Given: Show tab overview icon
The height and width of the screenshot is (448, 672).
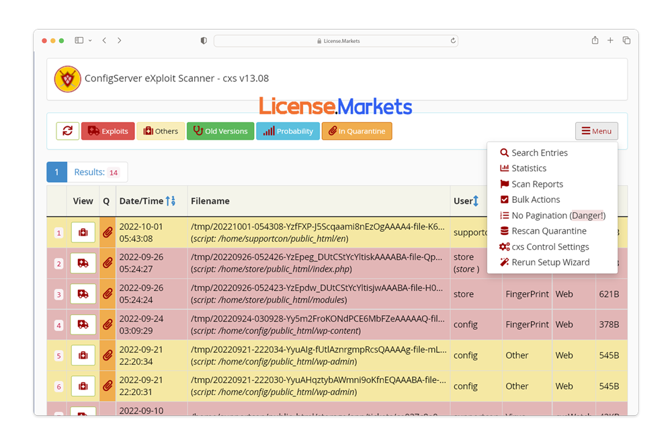Looking at the screenshot, I should pos(626,40).
